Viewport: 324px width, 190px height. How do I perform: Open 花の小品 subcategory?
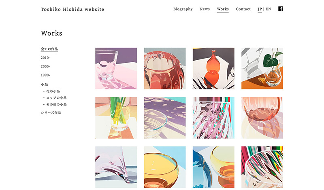point(52,91)
